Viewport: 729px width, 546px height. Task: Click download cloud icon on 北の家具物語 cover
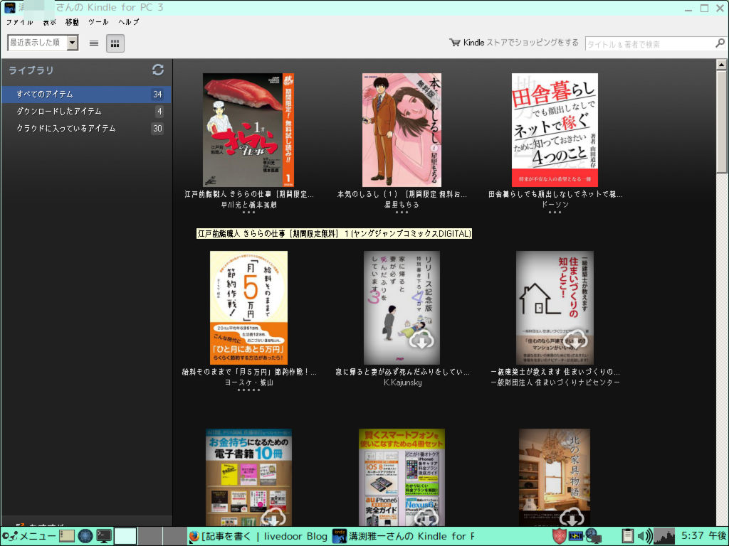[x=572, y=517]
